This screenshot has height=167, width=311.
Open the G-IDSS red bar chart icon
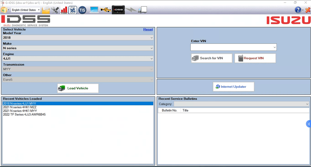(x=64, y=10)
